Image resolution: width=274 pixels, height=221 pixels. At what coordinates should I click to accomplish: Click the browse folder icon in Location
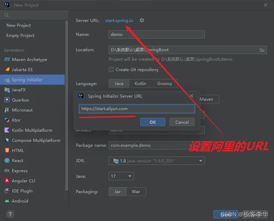pos(262,50)
